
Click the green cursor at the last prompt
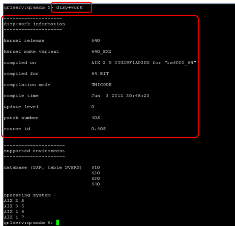(58, 223)
